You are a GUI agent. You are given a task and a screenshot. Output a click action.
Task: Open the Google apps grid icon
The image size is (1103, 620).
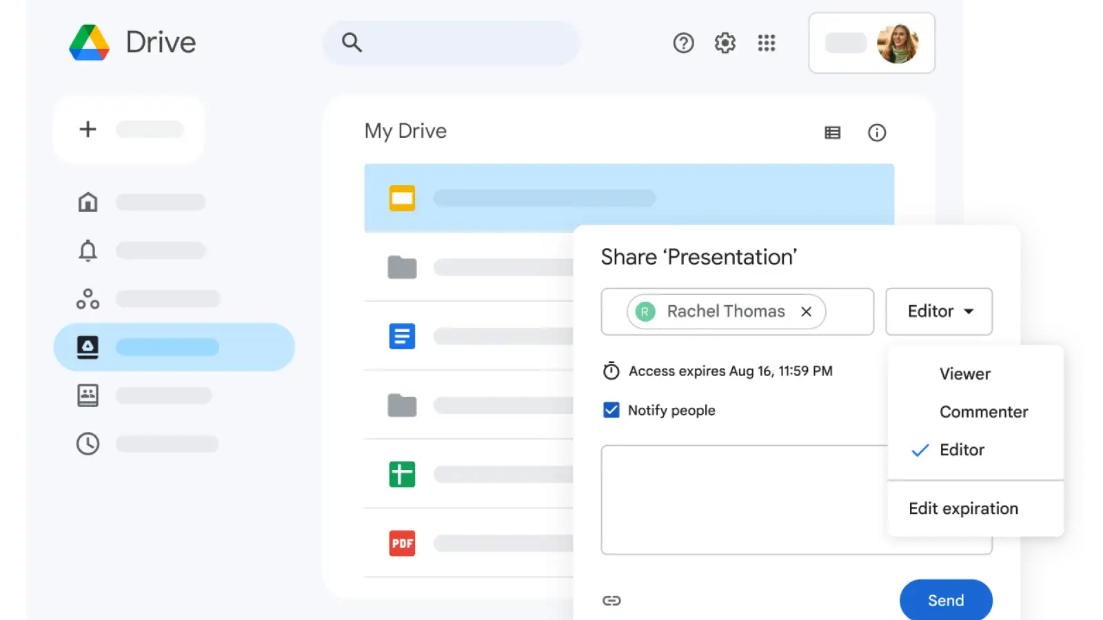tap(767, 43)
